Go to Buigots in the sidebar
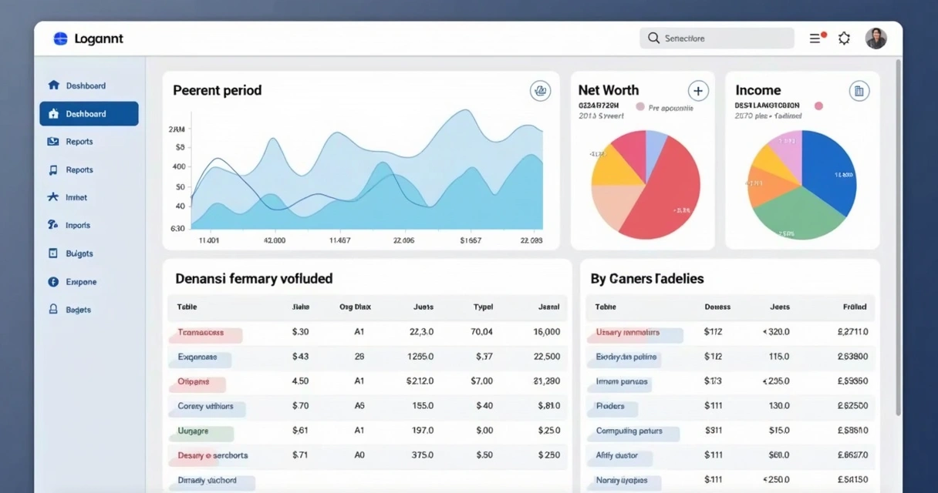 [x=70, y=253]
